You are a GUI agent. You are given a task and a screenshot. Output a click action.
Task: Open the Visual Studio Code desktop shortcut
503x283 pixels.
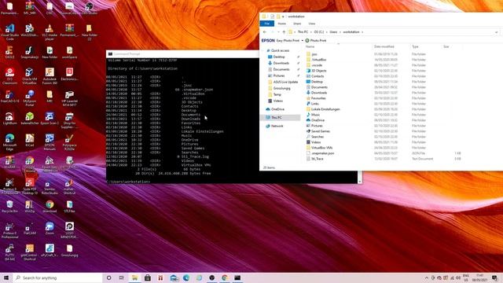pos(9,31)
